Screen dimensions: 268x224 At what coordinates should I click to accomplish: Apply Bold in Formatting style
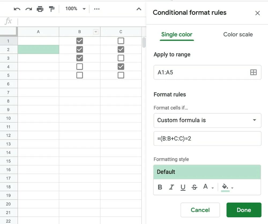(160, 187)
